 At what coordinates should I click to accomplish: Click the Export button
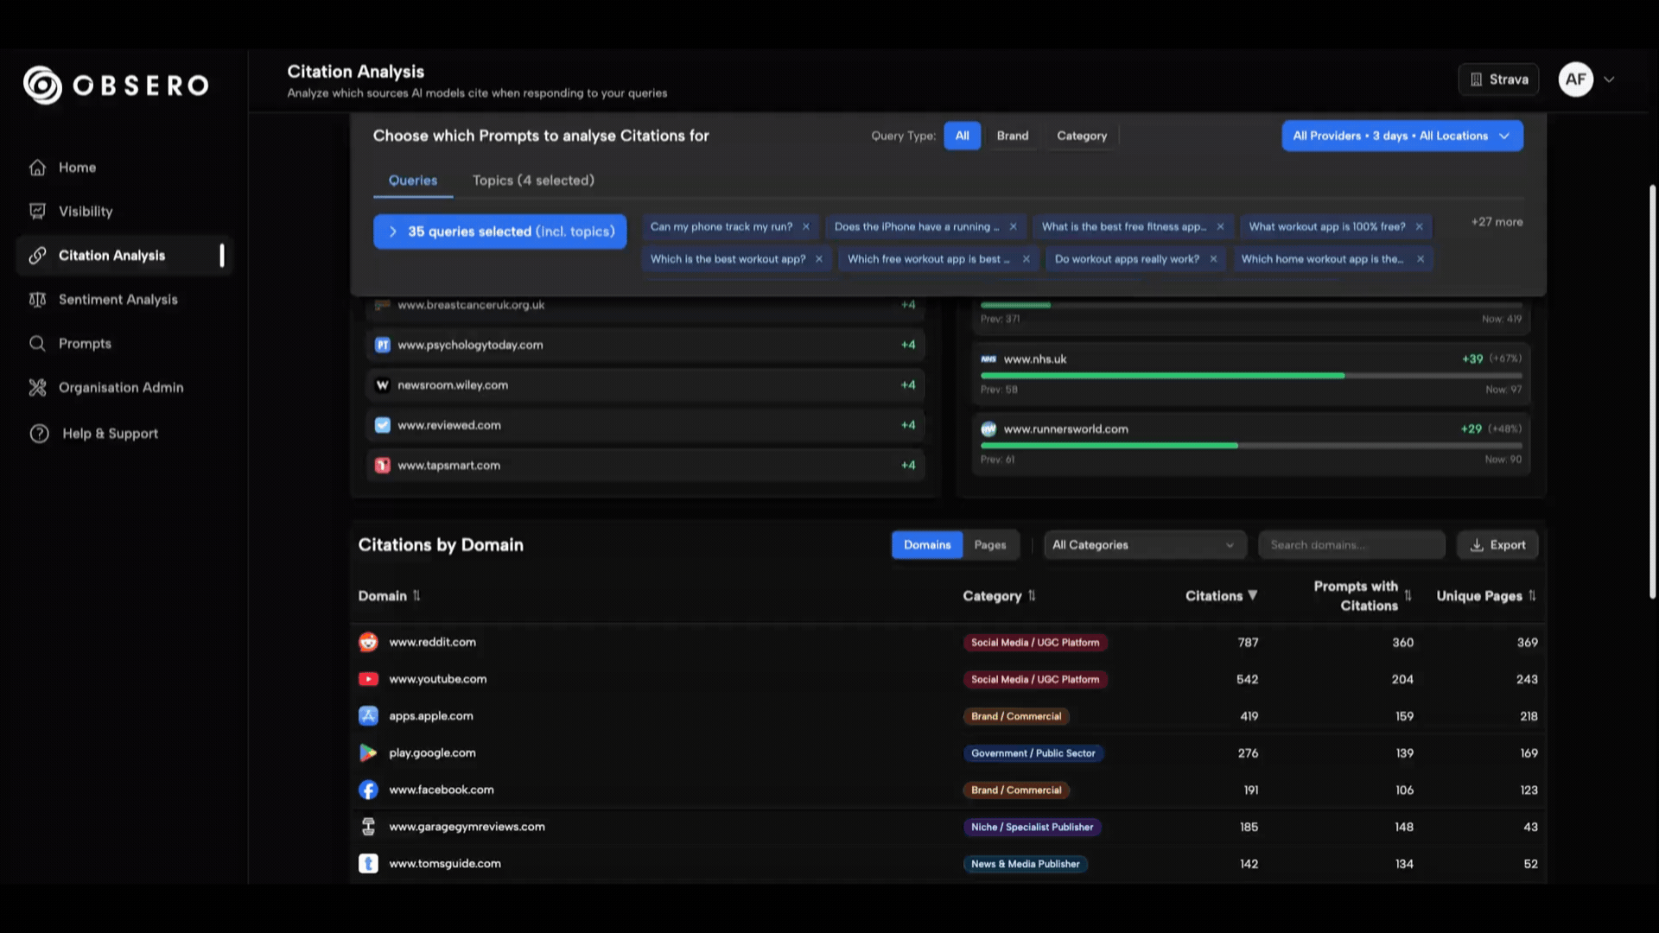[x=1497, y=545]
